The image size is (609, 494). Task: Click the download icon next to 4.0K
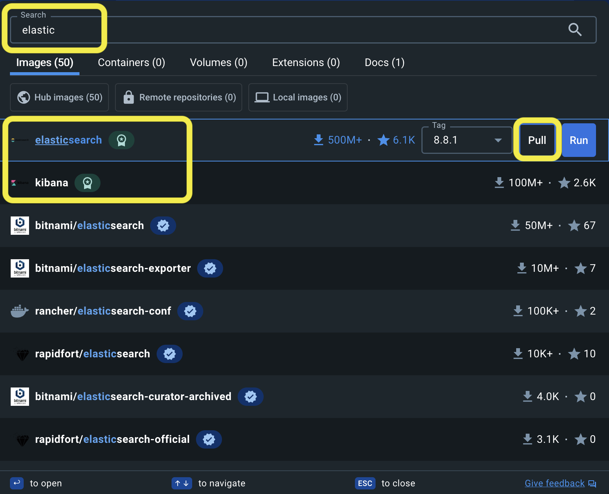click(527, 397)
